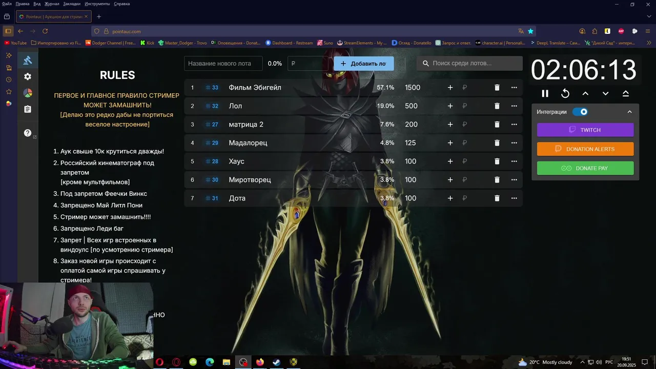Viewport: 656px width, 369px height.
Task: Click the double up-arrow timer button
Action: click(626, 93)
